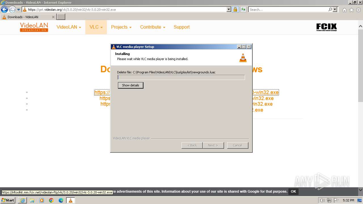Open the Support page link

click(x=181, y=27)
